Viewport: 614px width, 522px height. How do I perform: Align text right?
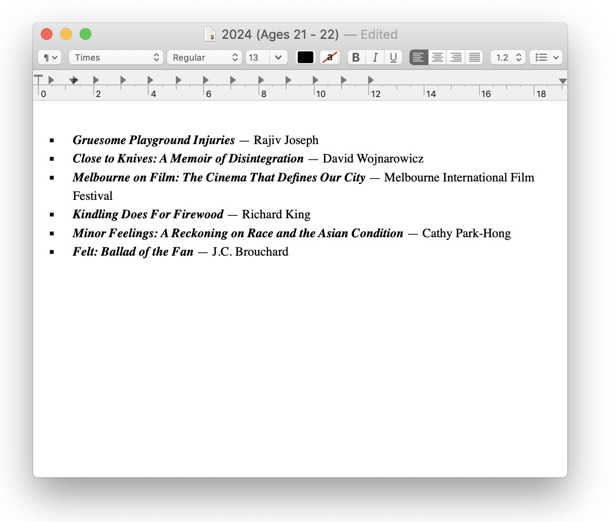456,57
